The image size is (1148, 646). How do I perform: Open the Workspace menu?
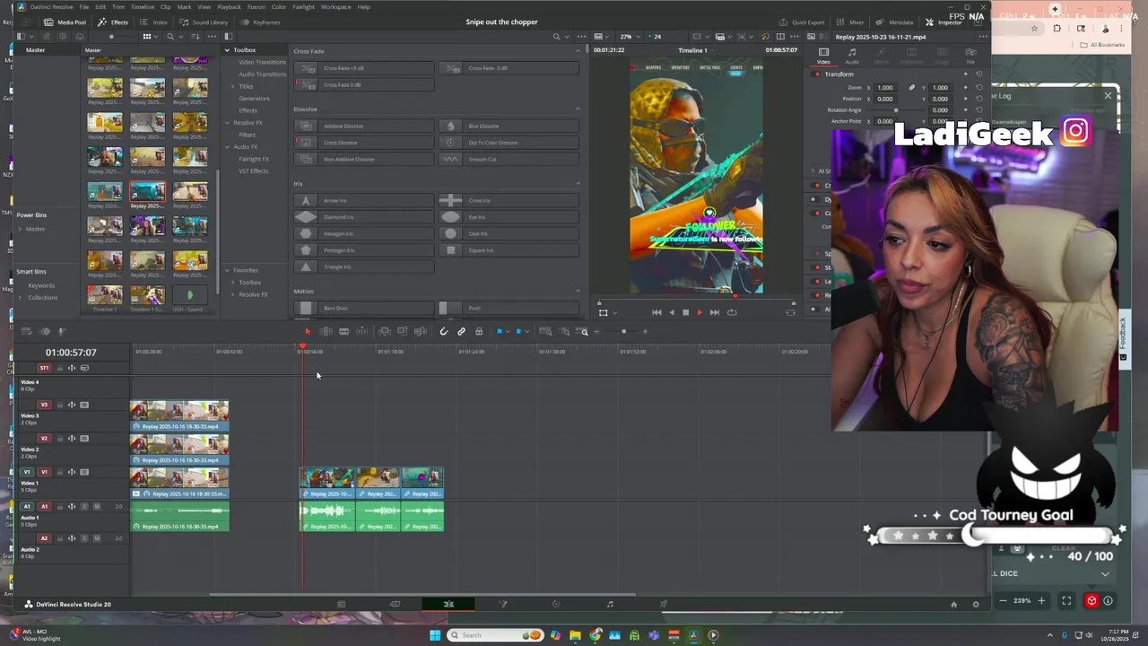pos(335,6)
